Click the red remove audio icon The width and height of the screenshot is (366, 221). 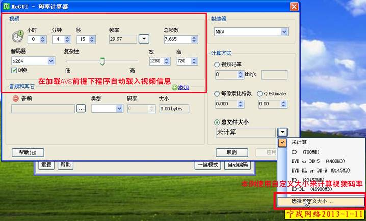16,99
